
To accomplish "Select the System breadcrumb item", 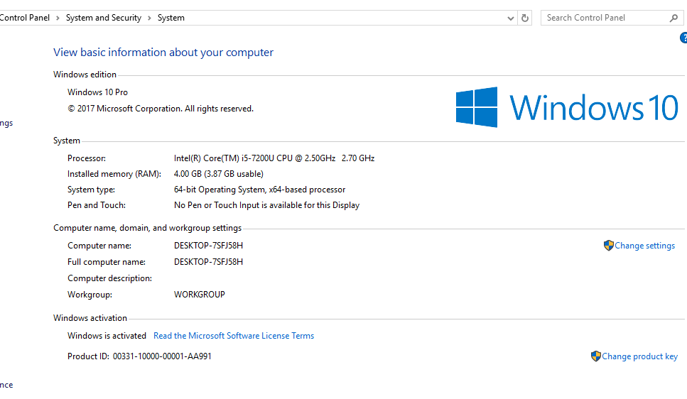I will pos(171,18).
